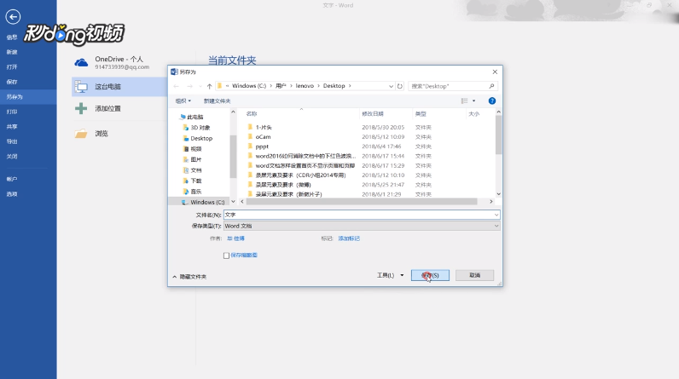This screenshot has width=679, height=379.
Task: Sort by the 类型 Type column header
Action: pos(421,113)
